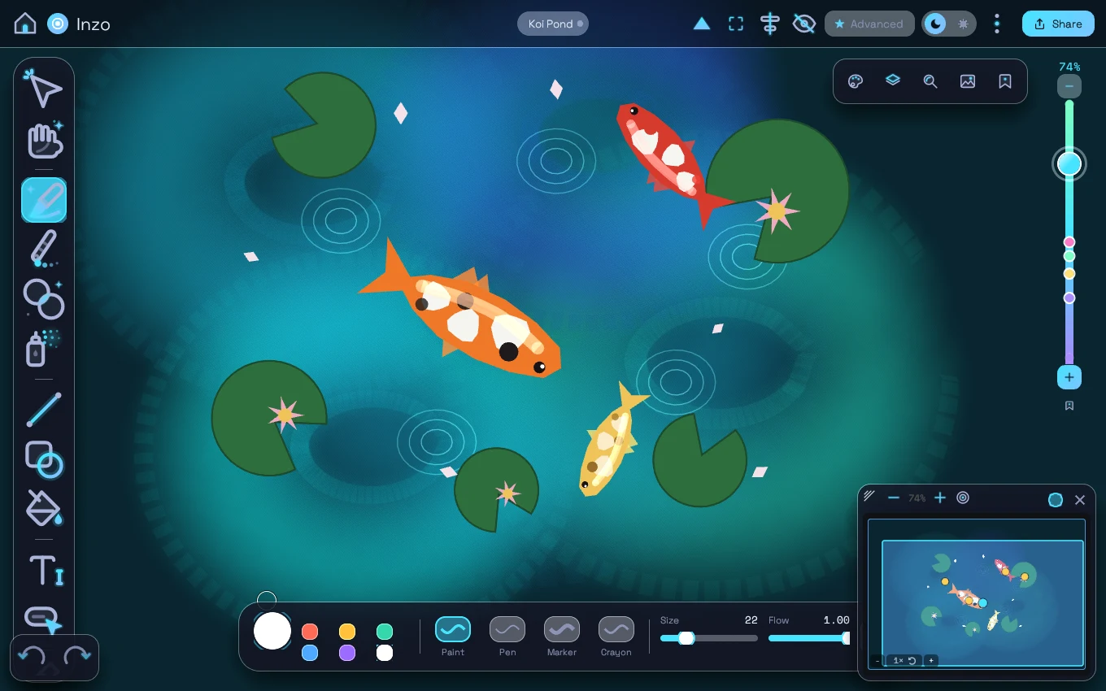Choose the button pointer tool
This screenshot has height=691, width=1106.
pos(42,620)
